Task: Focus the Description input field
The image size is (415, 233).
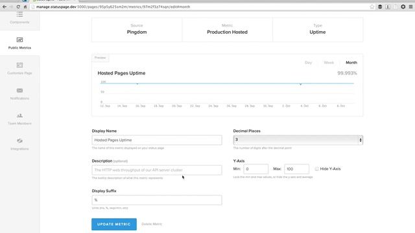Action: (x=157, y=170)
